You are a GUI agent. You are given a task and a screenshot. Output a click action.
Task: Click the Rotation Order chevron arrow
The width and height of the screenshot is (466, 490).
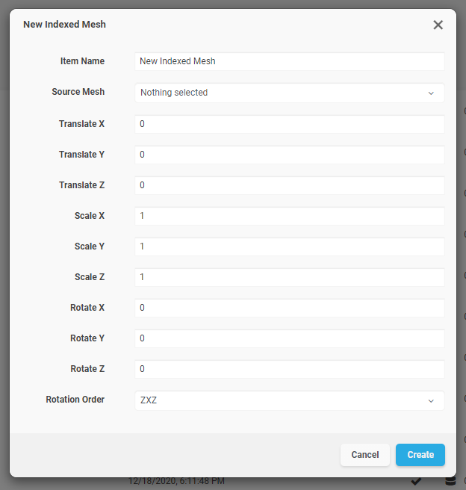tap(431, 401)
